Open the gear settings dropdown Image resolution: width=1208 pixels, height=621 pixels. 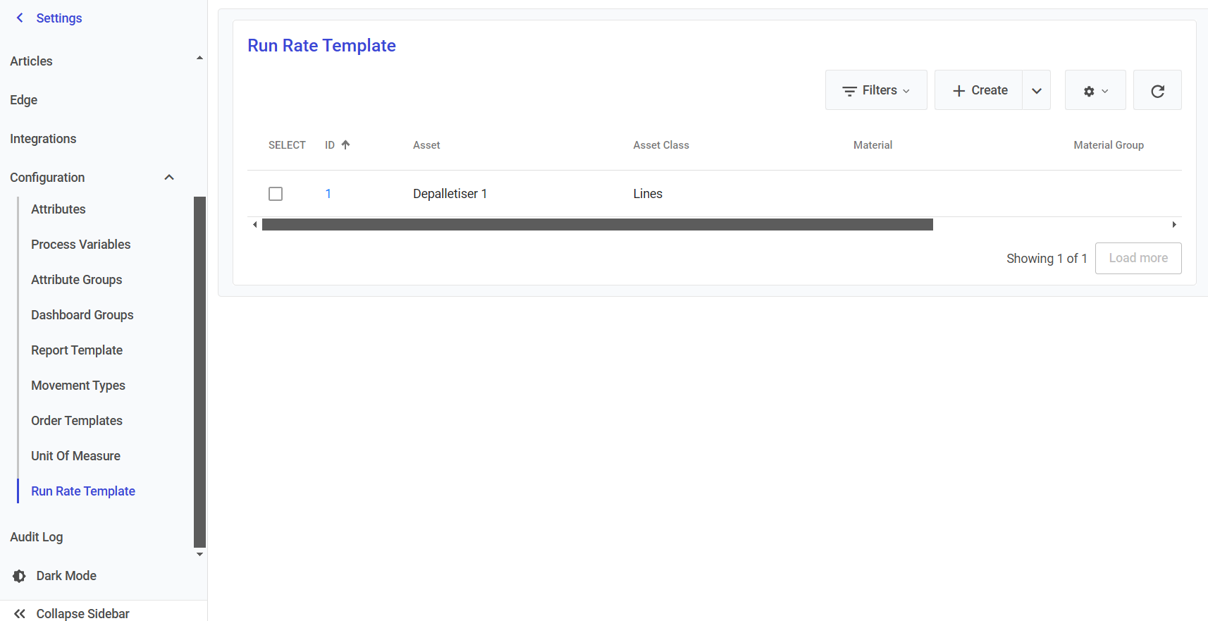pyautogui.click(x=1095, y=91)
